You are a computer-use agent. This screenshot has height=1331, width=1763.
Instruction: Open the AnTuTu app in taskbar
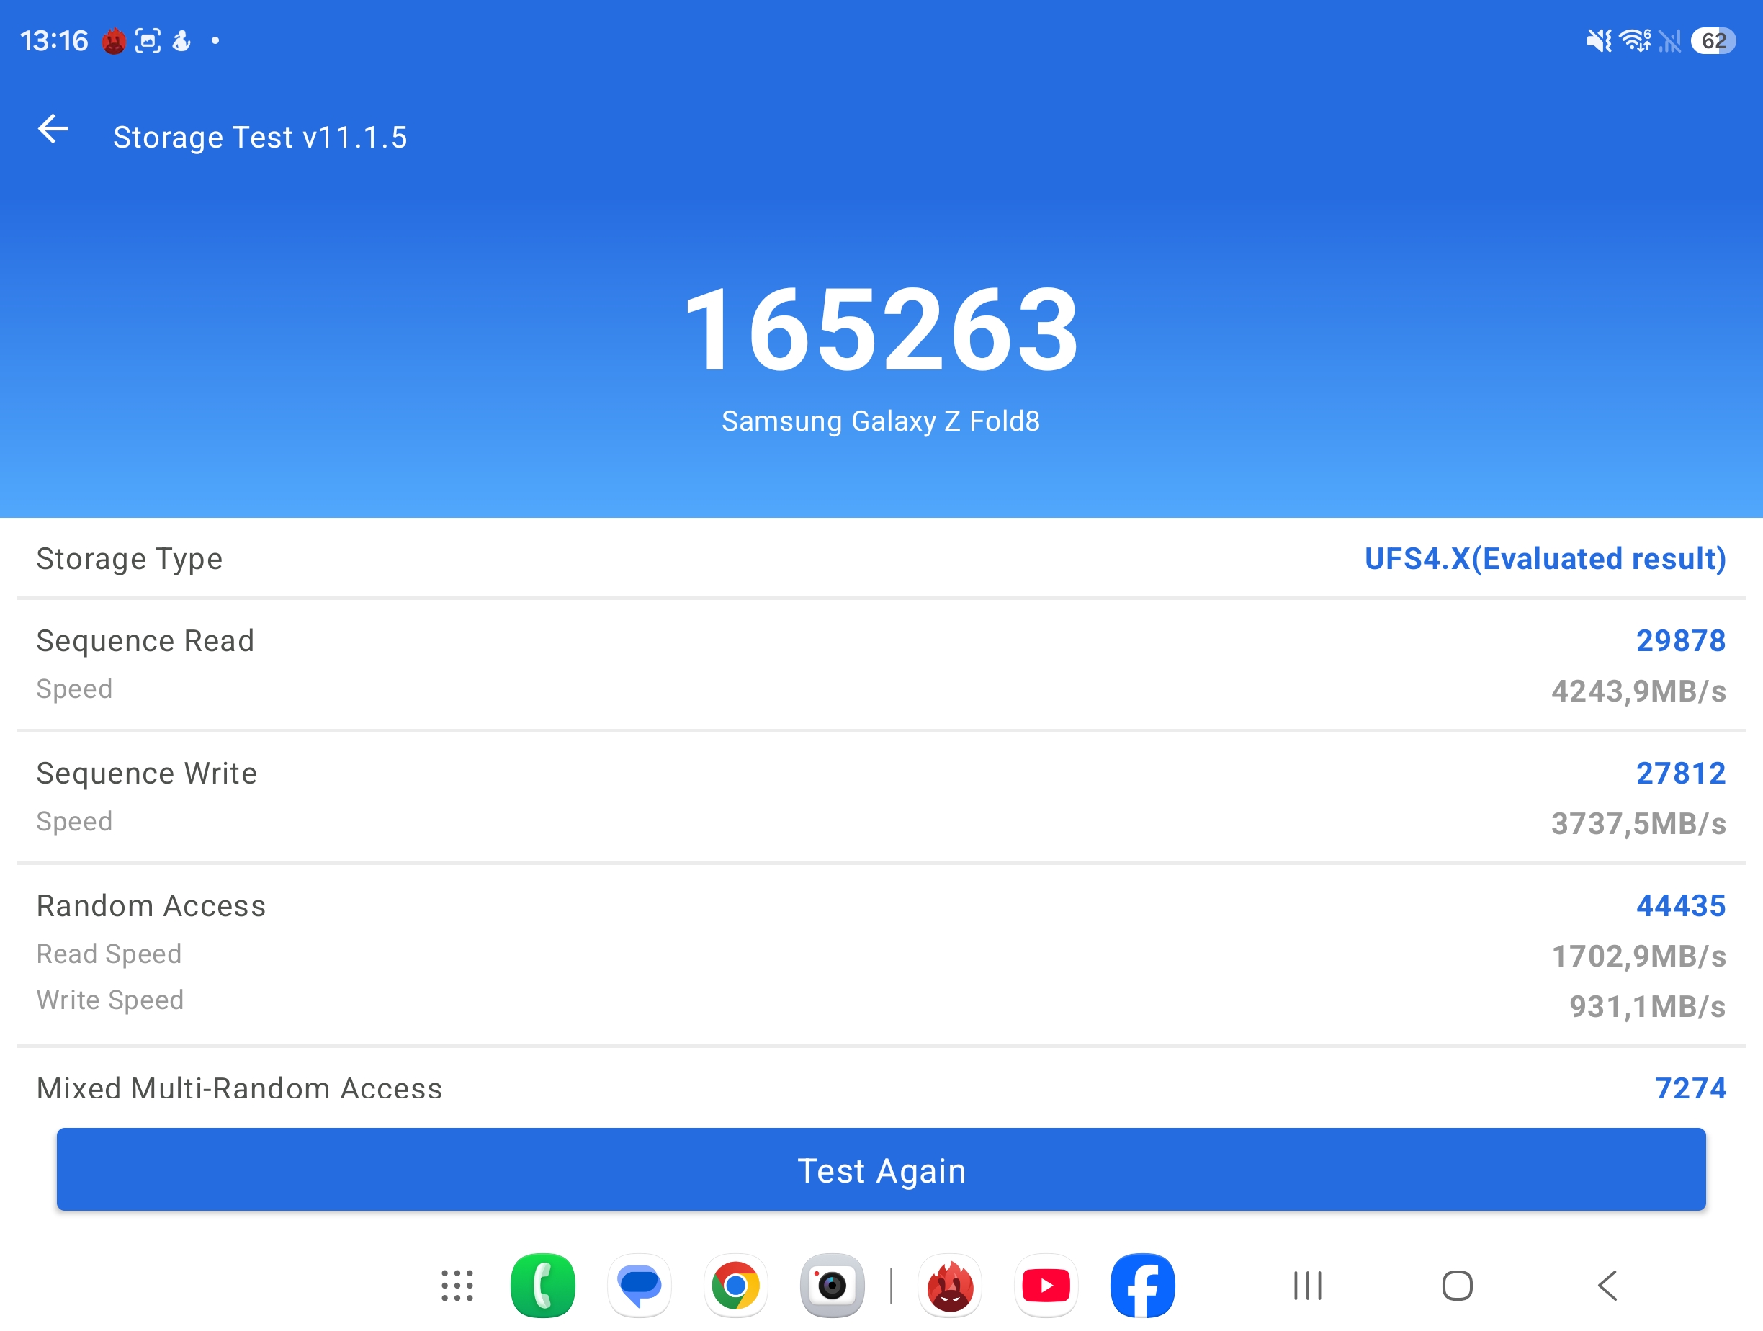[949, 1286]
